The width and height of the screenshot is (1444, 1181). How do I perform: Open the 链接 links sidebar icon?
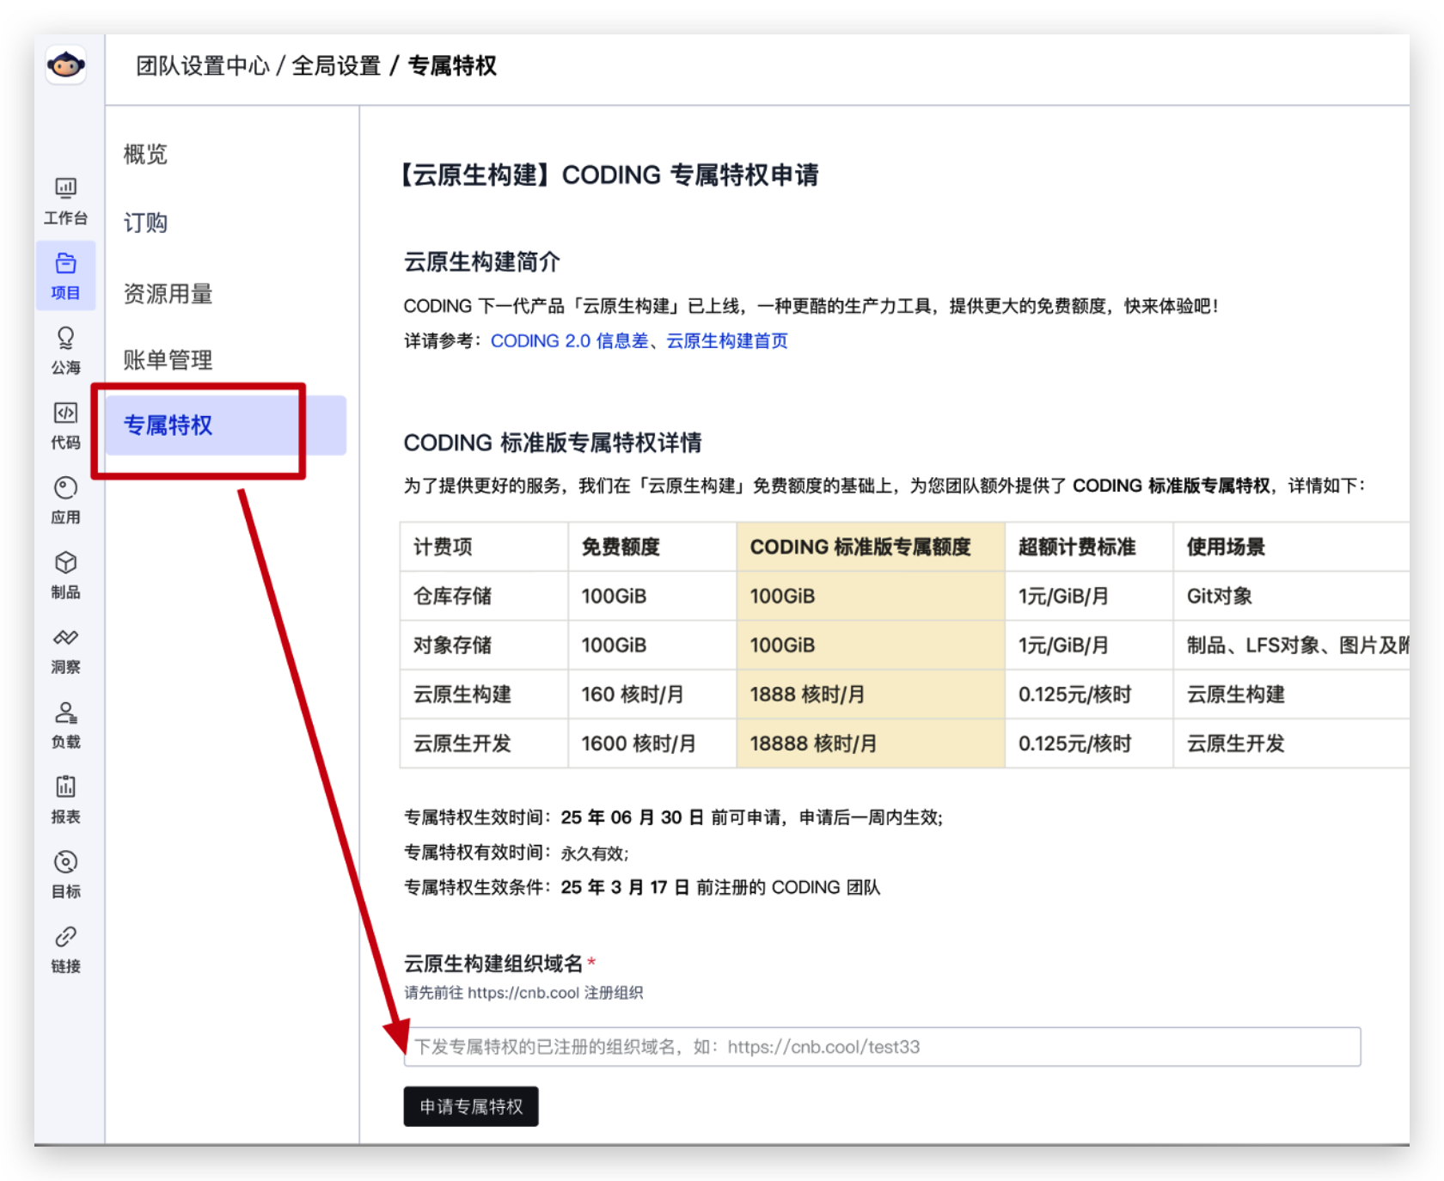(x=65, y=948)
